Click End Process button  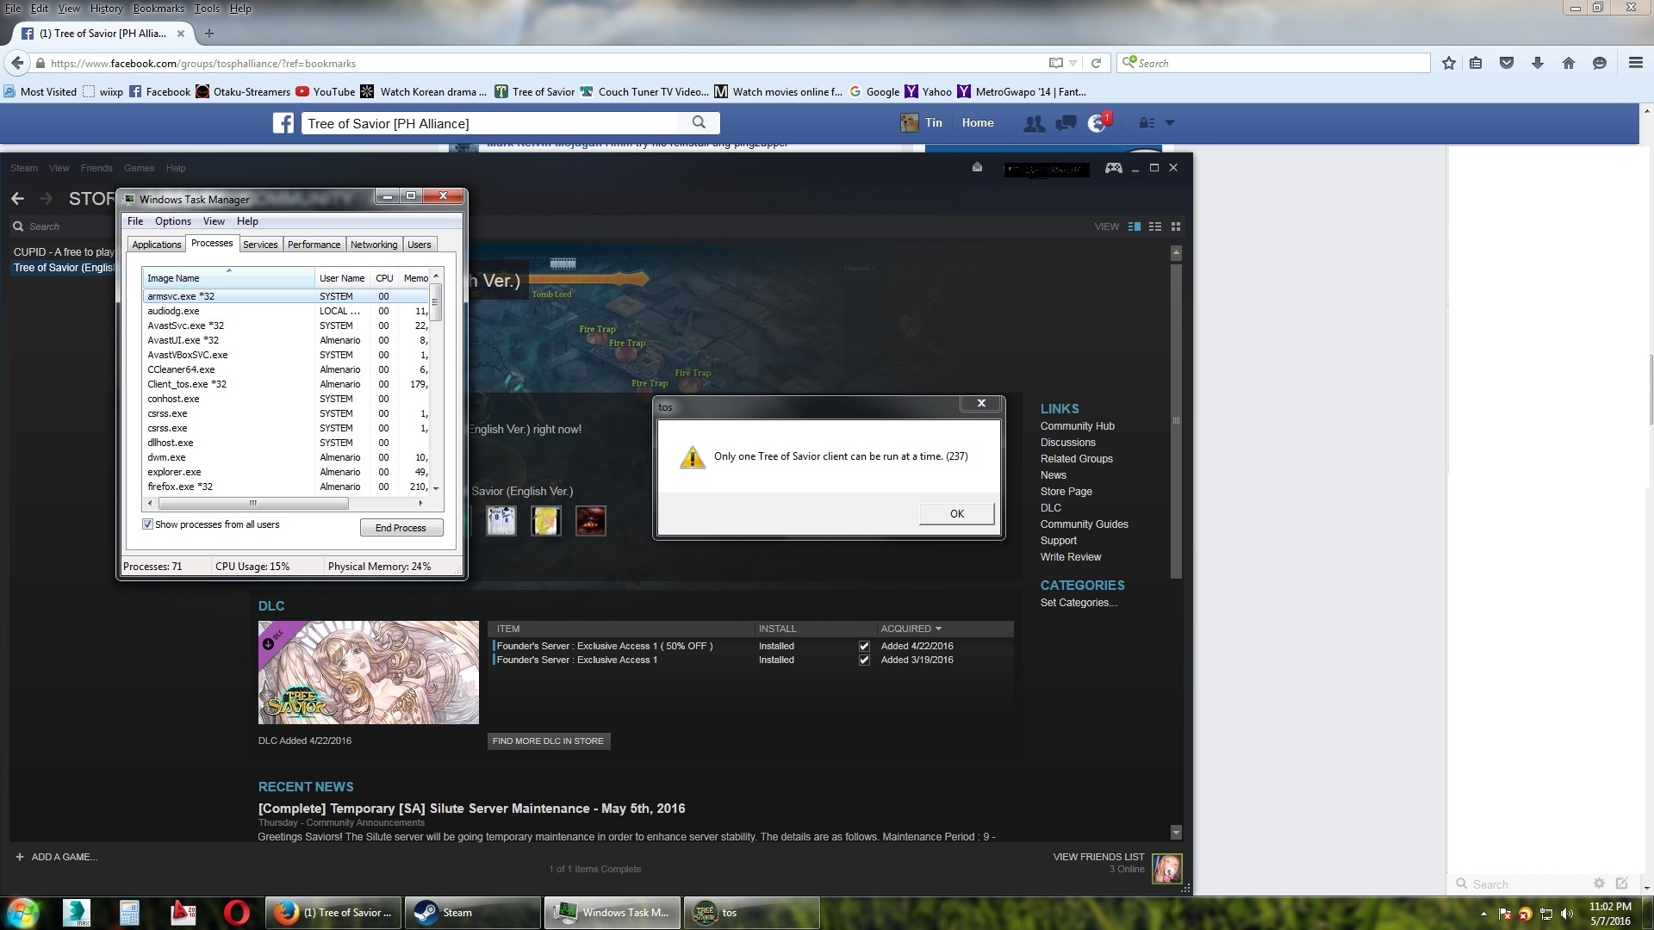point(401,528)
